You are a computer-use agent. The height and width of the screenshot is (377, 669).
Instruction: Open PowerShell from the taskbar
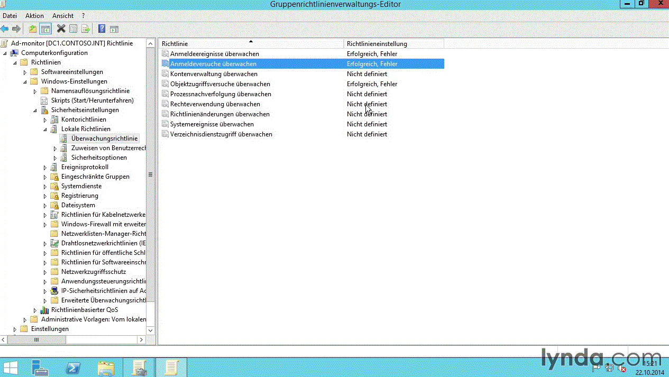[x=72, y=367]
